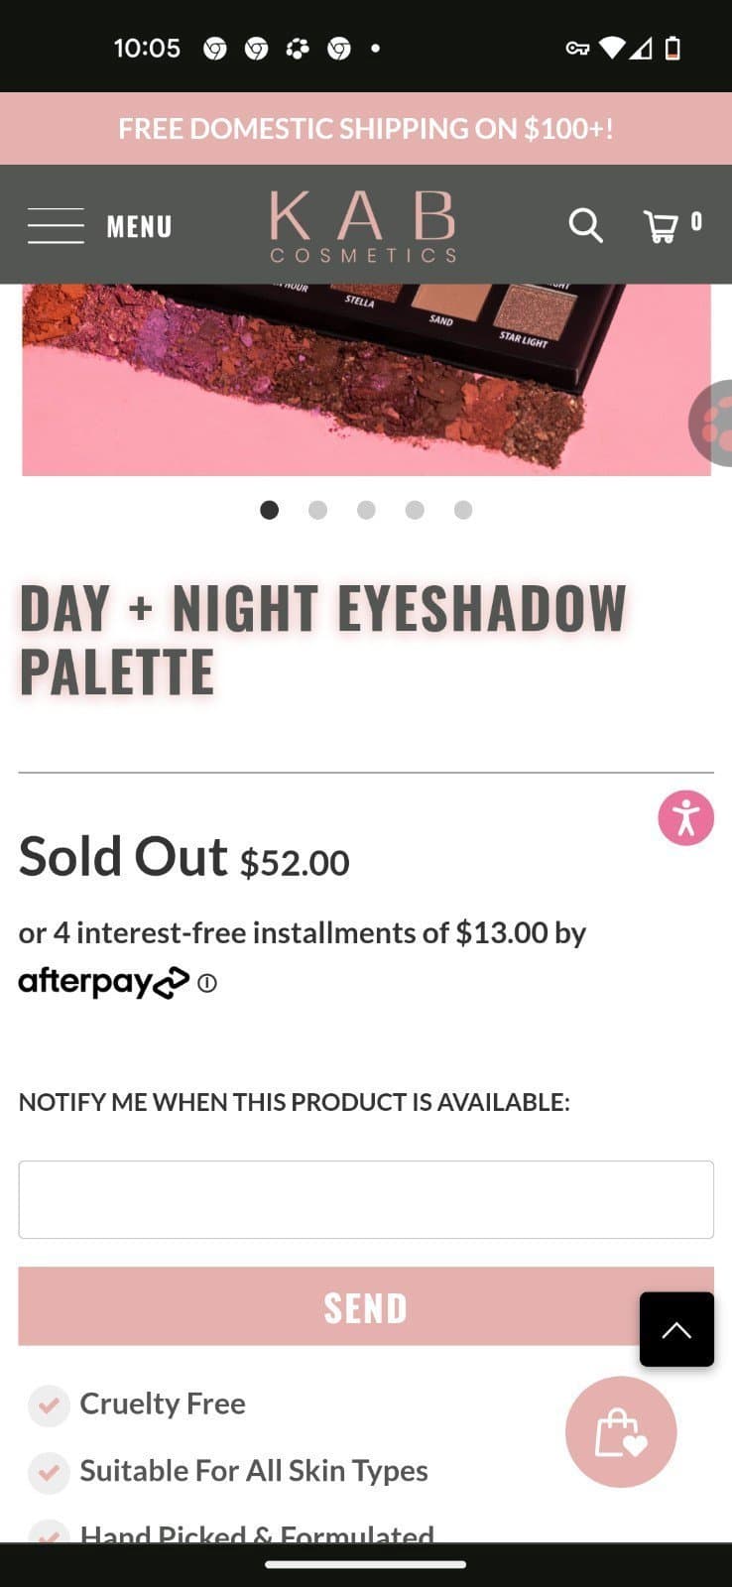732x1587 pixels.
Task: Click the Cruelty Free checkmark
Action: point(49,1404)
